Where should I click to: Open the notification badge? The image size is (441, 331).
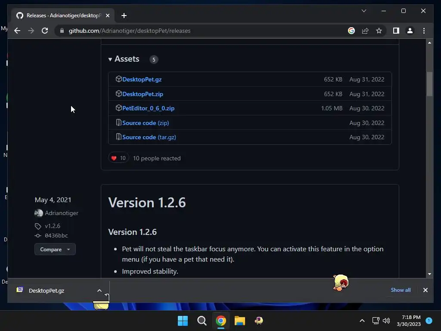coord(429,320)
